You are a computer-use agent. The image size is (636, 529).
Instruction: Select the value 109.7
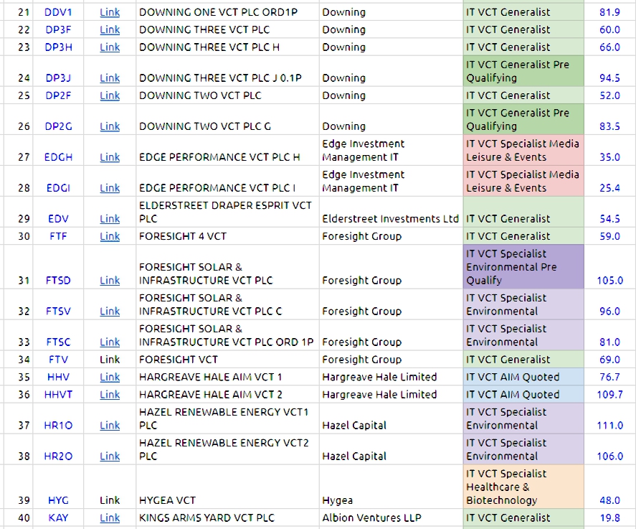(x=609, y=395)
